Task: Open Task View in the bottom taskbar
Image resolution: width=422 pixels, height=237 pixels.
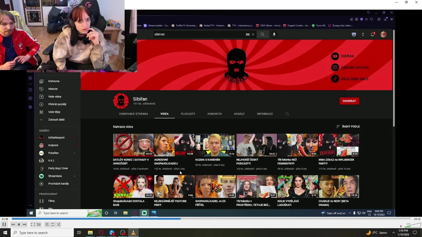Action: click(79, 233)
